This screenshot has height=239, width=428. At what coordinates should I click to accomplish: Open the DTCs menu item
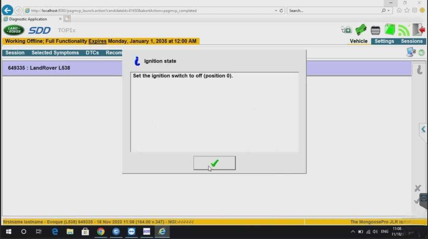92,53
